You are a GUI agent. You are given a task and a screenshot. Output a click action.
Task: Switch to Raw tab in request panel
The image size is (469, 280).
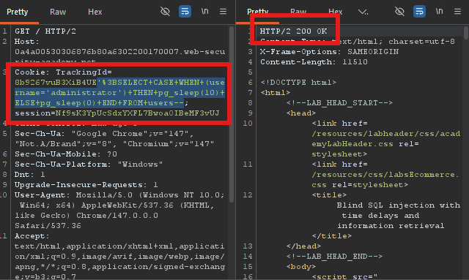[x=58, y=12]
